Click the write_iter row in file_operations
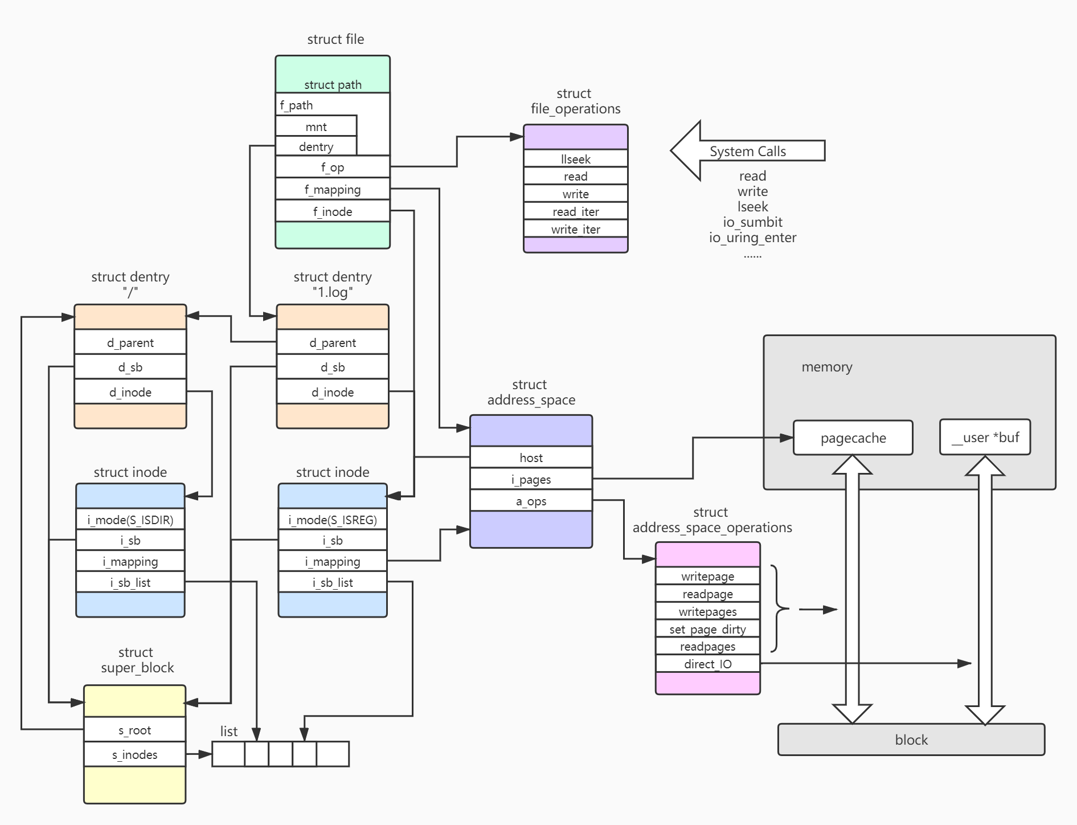This screenshot has height=825, width=1077. [575, 229]
